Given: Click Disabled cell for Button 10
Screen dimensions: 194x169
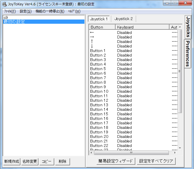Looking at the screenshot, I should pos(125,91).
